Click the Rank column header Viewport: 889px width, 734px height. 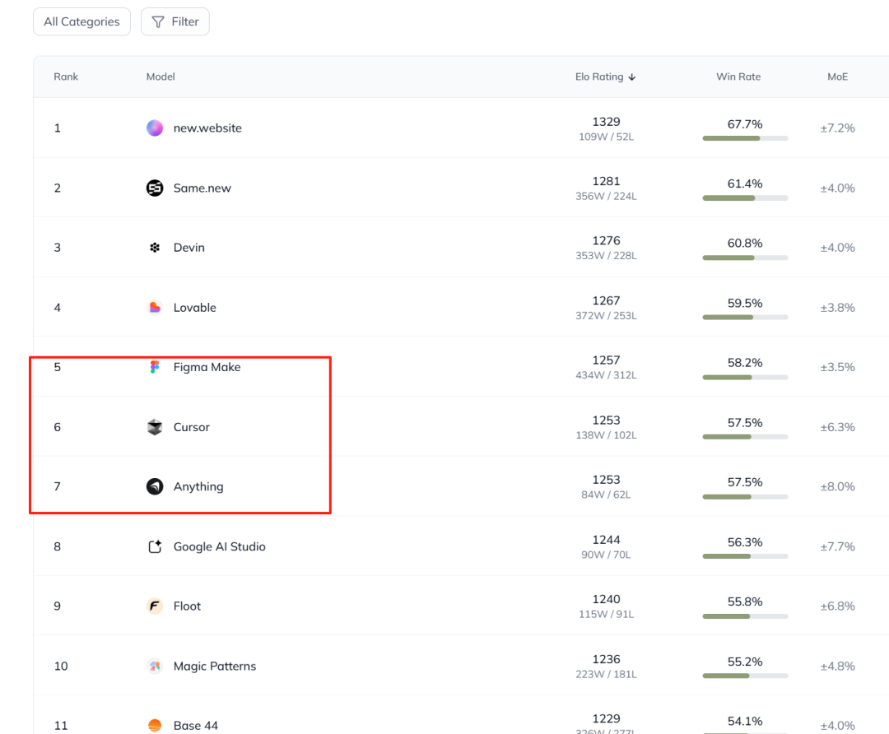click(66, 77)
